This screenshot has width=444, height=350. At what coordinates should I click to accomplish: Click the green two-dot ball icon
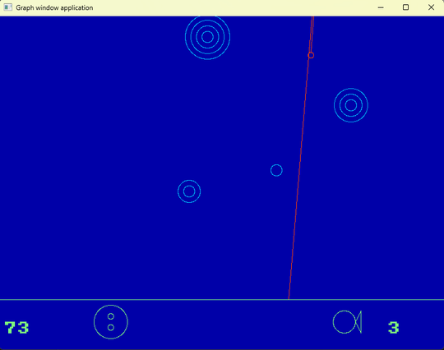click(111, 322)
